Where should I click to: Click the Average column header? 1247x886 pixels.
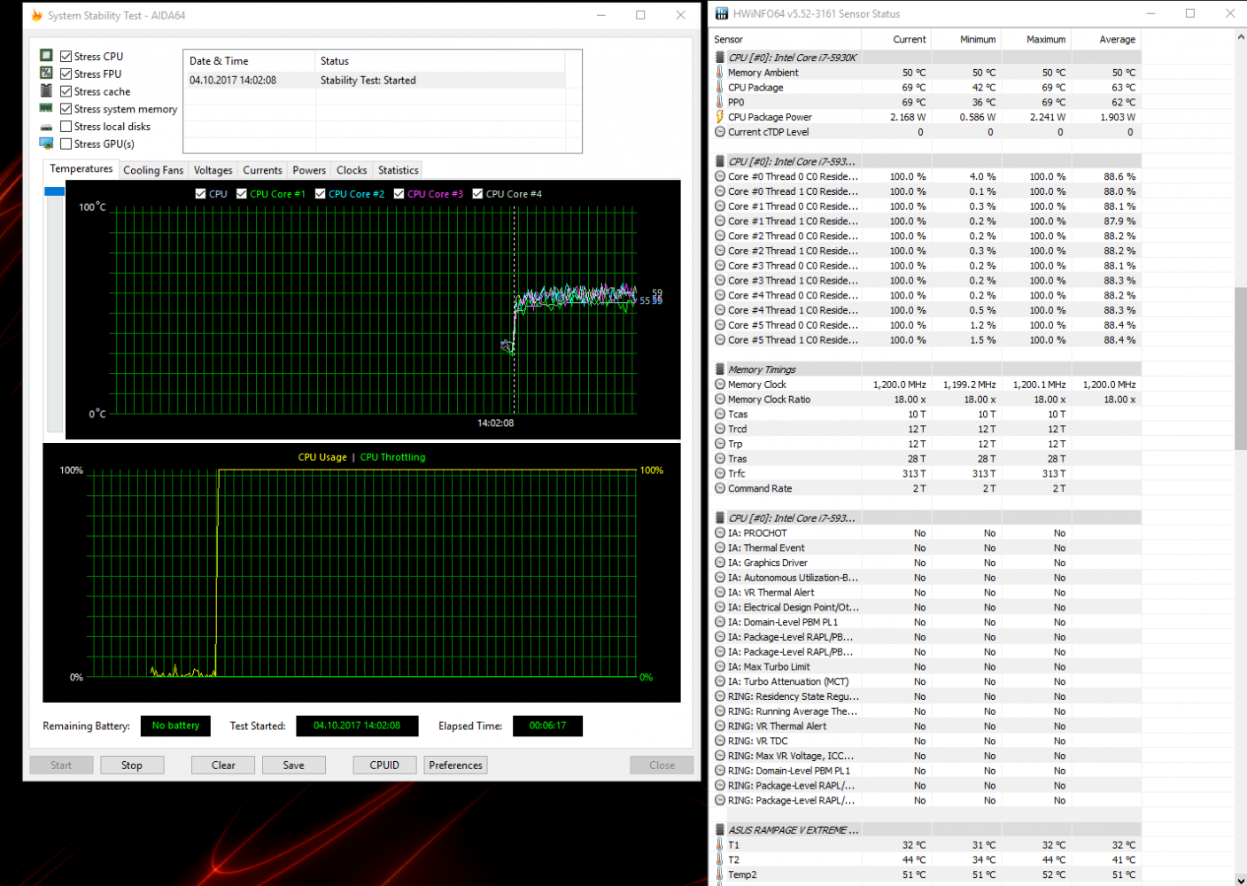click(1105, 39)
